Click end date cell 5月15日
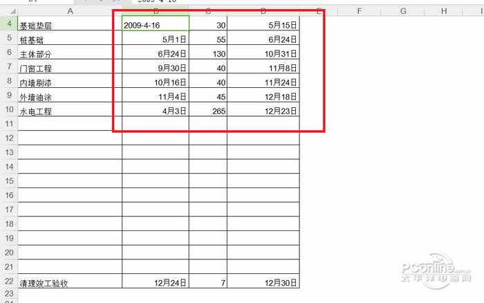The image size is (484, 303). point(263,23)
